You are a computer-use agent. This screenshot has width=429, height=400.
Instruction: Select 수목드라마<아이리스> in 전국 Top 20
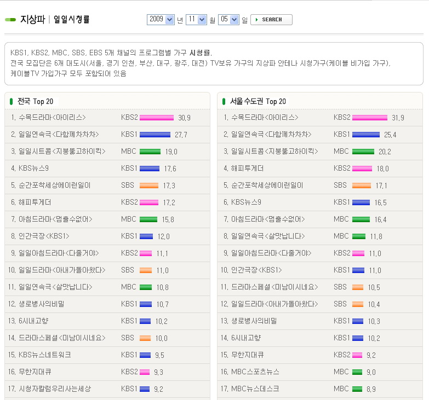point(52,118)
